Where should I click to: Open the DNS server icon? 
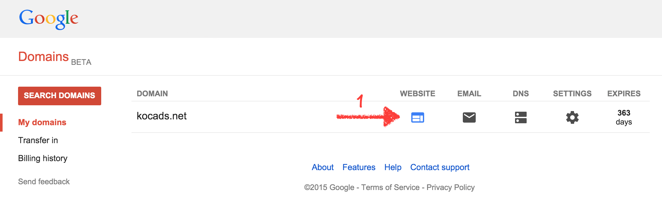click(521, 117)
